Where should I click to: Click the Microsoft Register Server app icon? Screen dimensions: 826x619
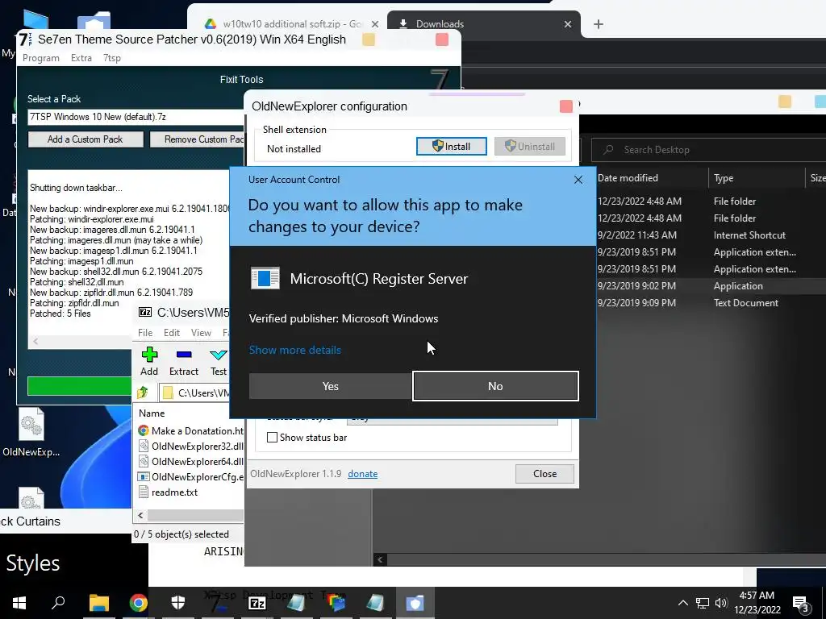265,278
